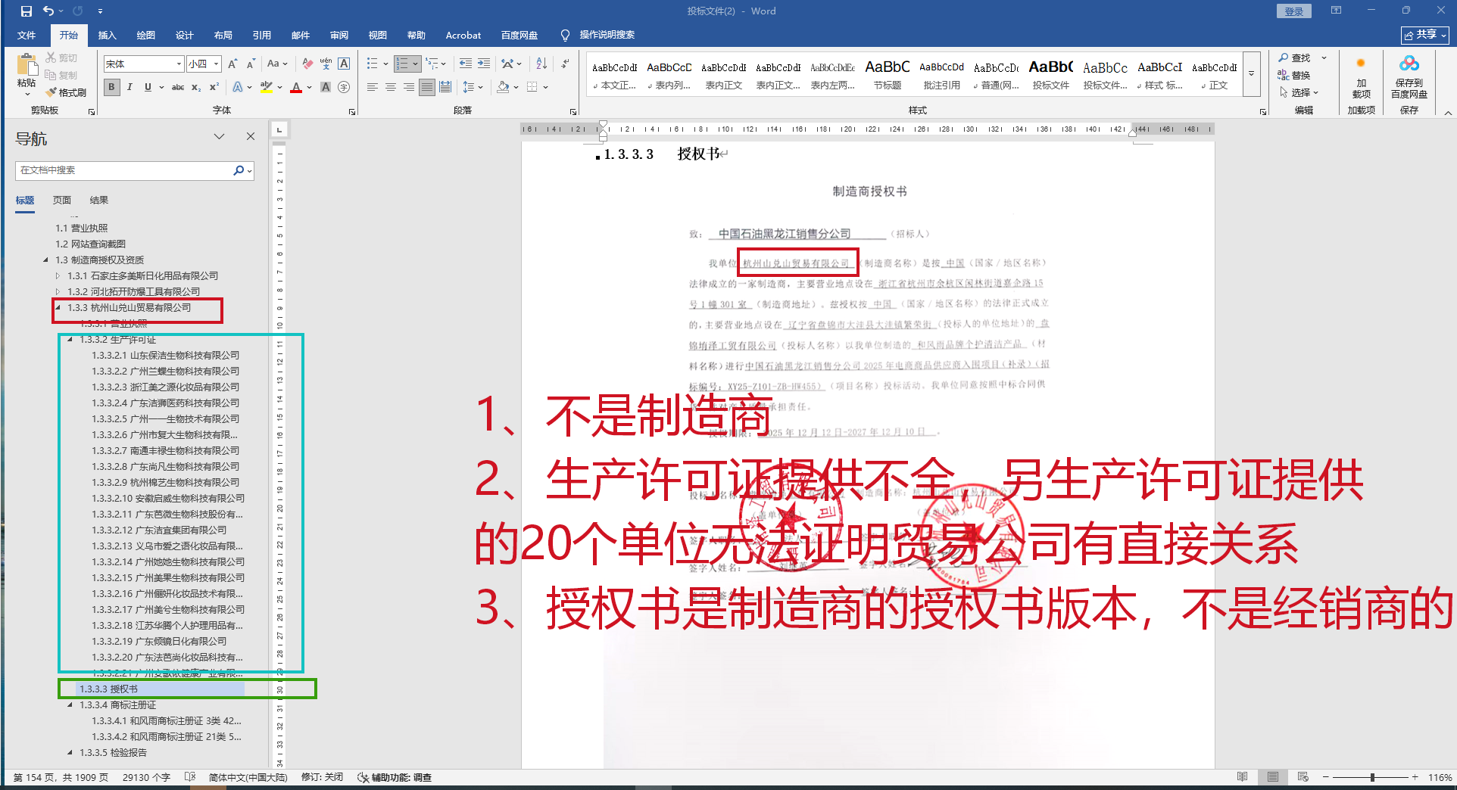Toggle subscript formatting
The width and height of the screenshot is (1457, 790).
point(196,87)
